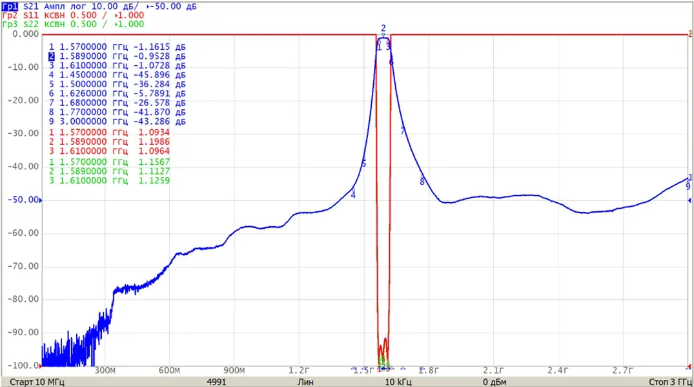Screen dimensions: 694x387
Task: Click the 2.4Г frequency axis label
Action: pos(558,371)
